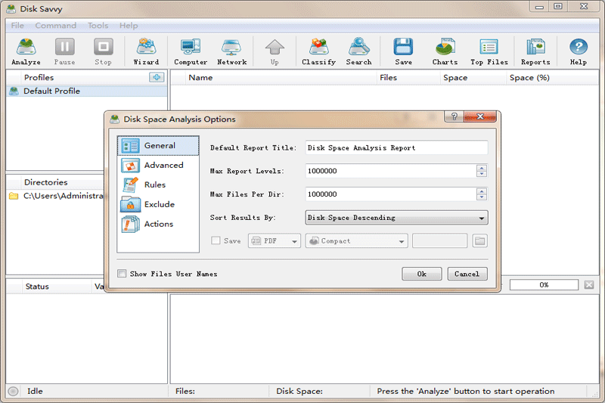Open the Reports toolbar icon
This screenshot has height=403, width=605.
click(535, 51)
